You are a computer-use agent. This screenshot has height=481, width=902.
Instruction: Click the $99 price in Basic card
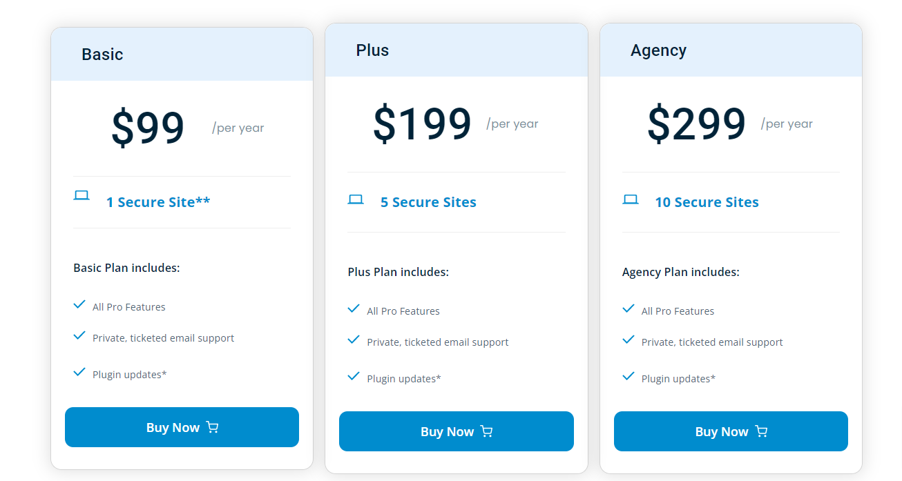148,128
